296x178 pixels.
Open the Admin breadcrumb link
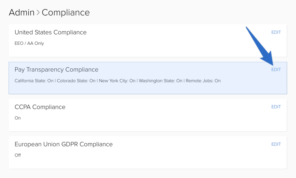coord(22,12)
